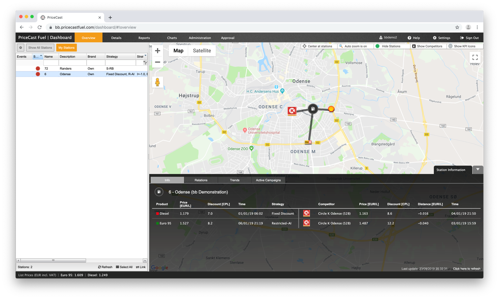
Task: Zoom out on the map
Action: click(157, 62)
